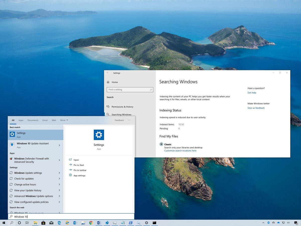The image size is (301, 226).
Task: Click the Give us feedback link
Action: [x=256, y=108]
